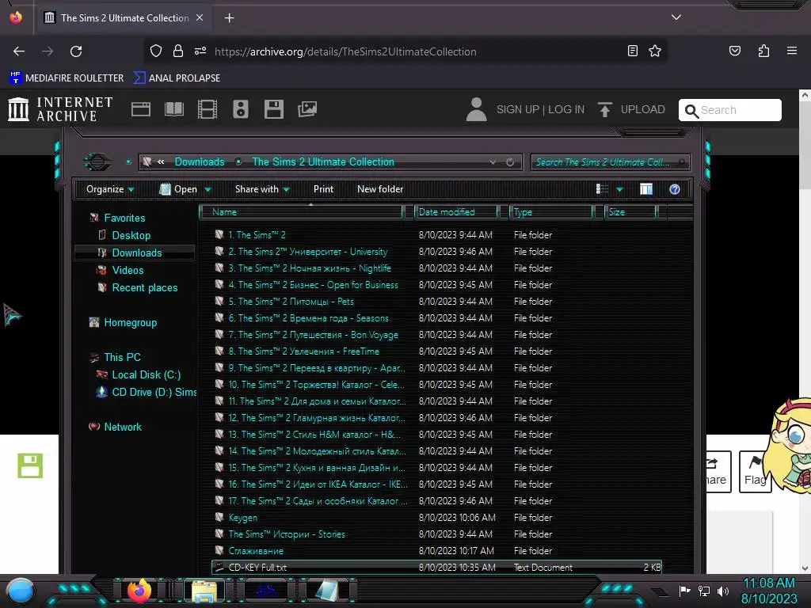The width and height of the screenshot is (811, 608).
Task: Select folder 5. The Sims 2 Pets
Action: coord(291,302)
